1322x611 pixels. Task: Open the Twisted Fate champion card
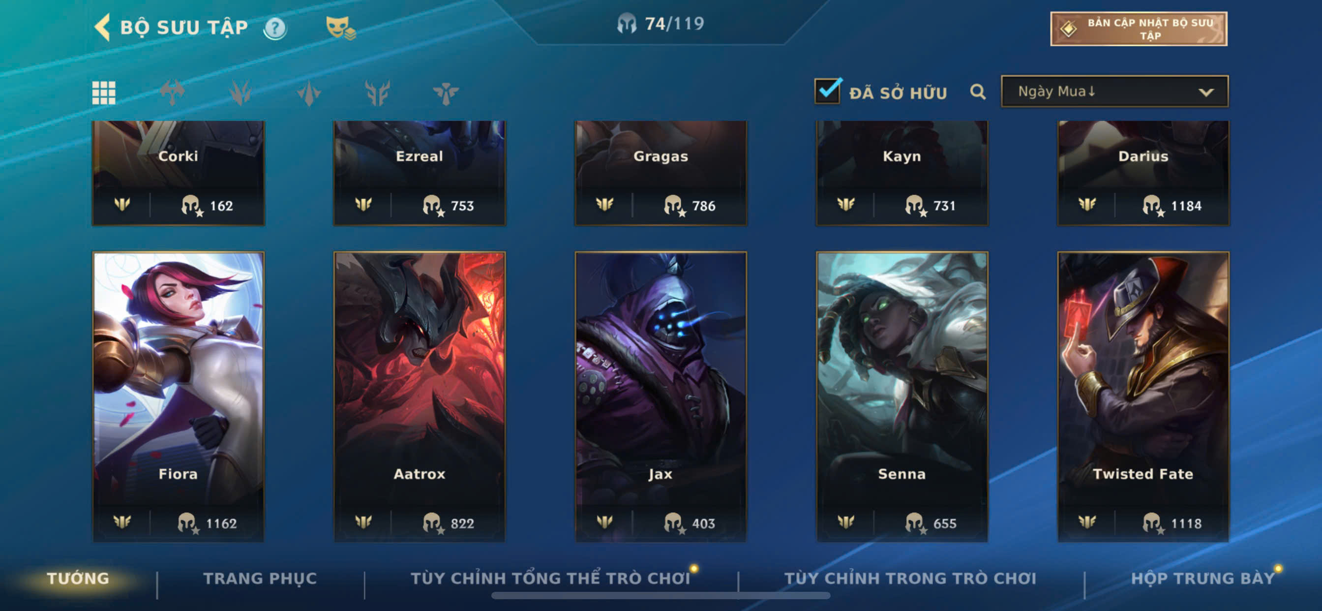pos(1143,397)
